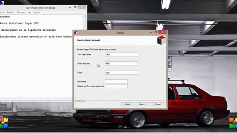Focus the Your real name field

pos(122,54)
